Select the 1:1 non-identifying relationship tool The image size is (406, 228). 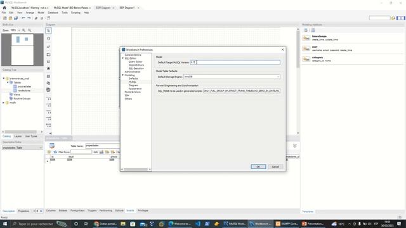point(48,99)
